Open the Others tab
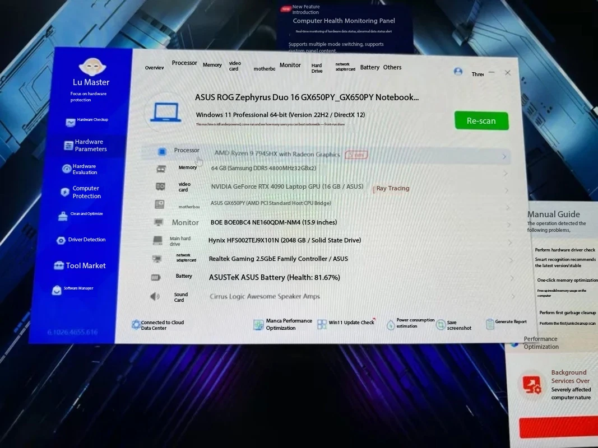598x448 pixels. (392, 67)
